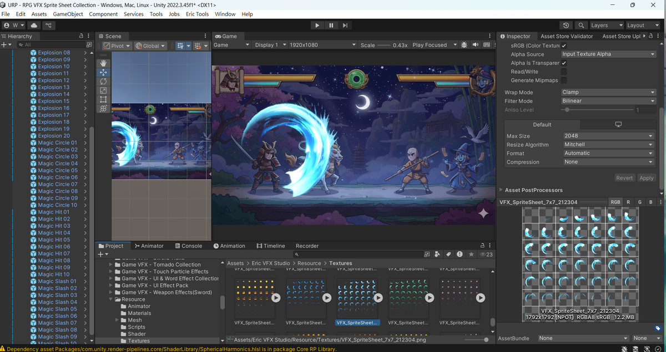Click the Hierarchy create plus button

tap(4, 45)
